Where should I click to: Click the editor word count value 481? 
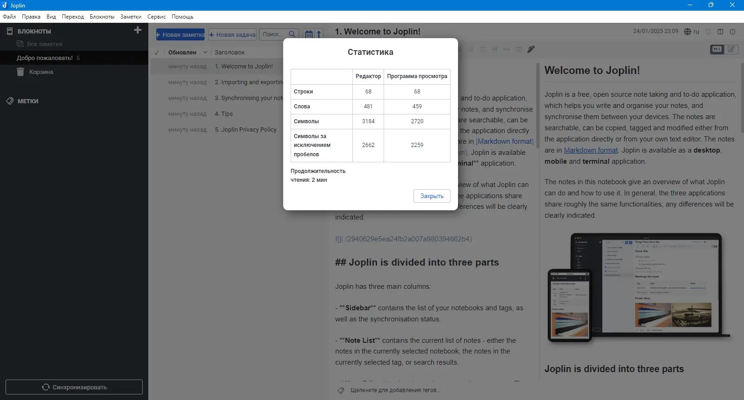[x=368, y=107]
